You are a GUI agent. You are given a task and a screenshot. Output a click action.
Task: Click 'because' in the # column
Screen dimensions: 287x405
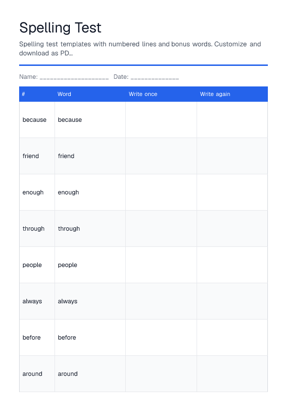click(34, 120)
